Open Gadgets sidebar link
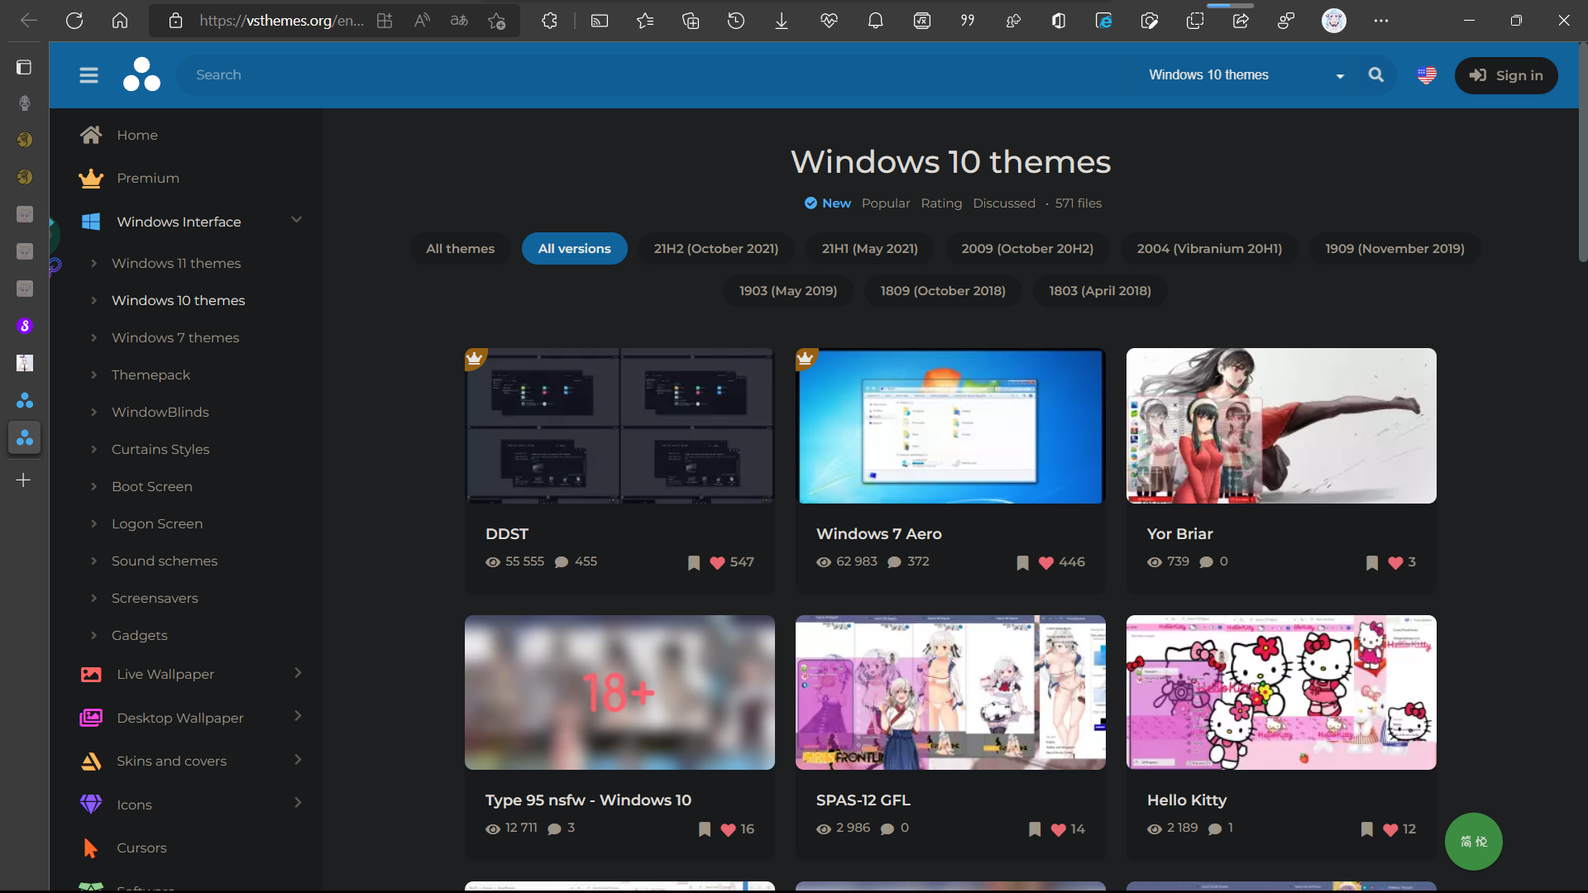 (139, 635)
